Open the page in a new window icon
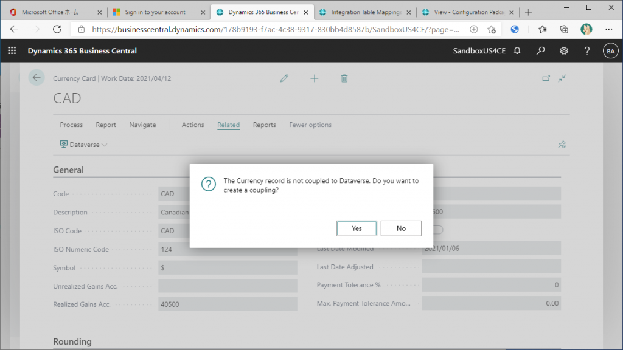Image resolution: width=623 pixels, height=350 pixels. [546, 78]
